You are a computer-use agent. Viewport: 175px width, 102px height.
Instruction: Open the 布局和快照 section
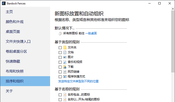click(x=25, y=71)
